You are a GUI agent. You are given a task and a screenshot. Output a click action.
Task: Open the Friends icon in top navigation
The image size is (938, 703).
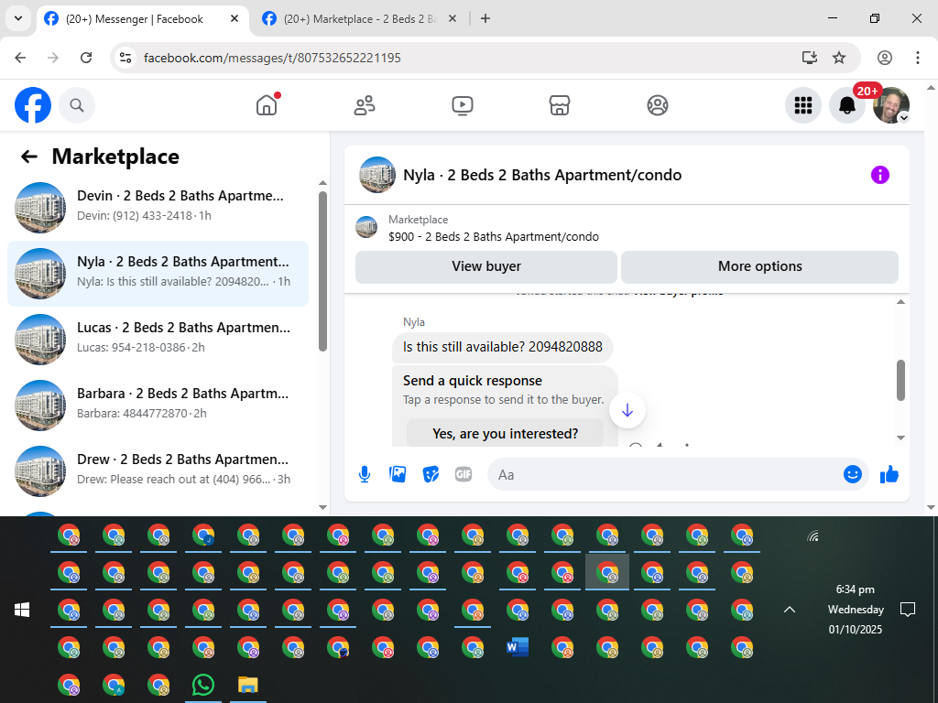365,105
